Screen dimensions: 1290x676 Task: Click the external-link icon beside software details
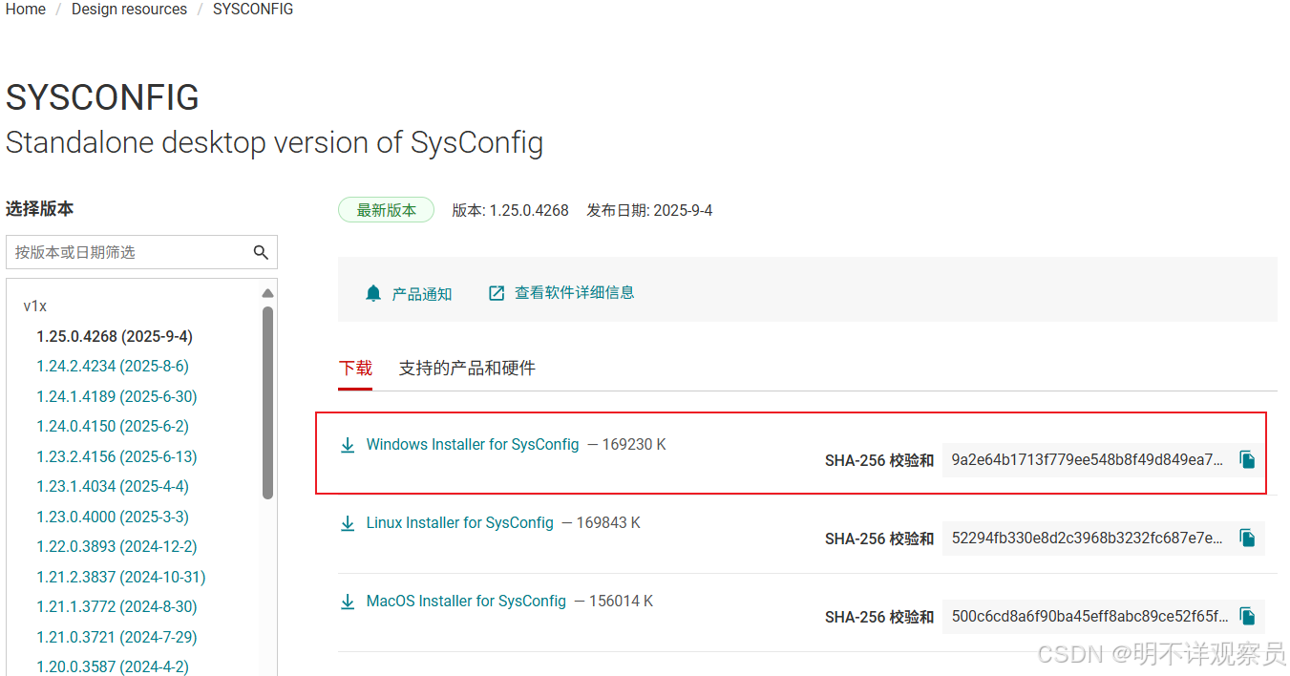(497, 293)
